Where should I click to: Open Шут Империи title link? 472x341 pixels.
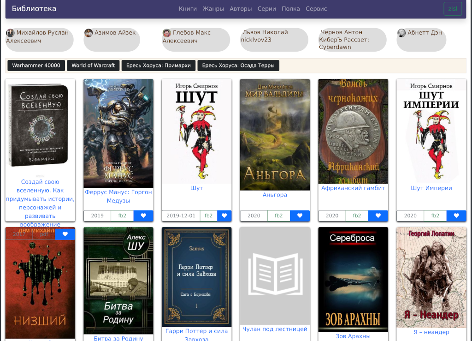tap(431, 188)
